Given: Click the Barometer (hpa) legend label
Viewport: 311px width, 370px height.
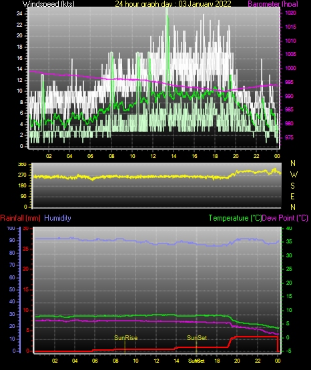Looking at the screenshot, I should pyautogui.click(x=273, y=3).
